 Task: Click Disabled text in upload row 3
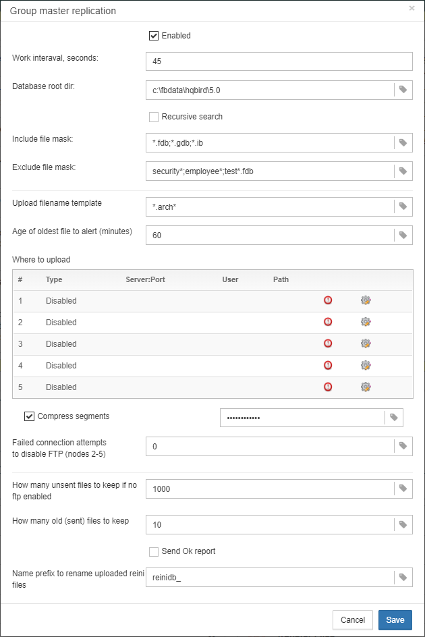(x=61, y=343)
